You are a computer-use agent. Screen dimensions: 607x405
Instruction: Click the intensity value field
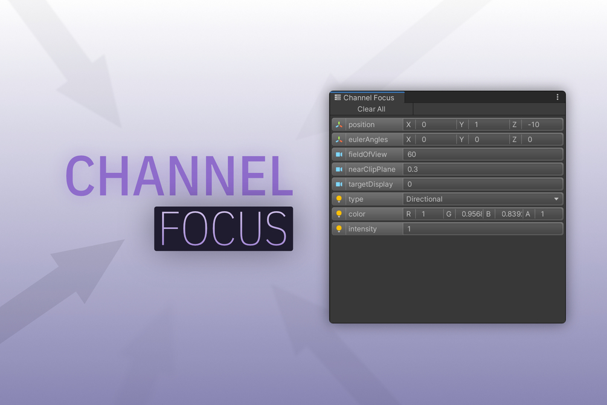tap(483, 228)
